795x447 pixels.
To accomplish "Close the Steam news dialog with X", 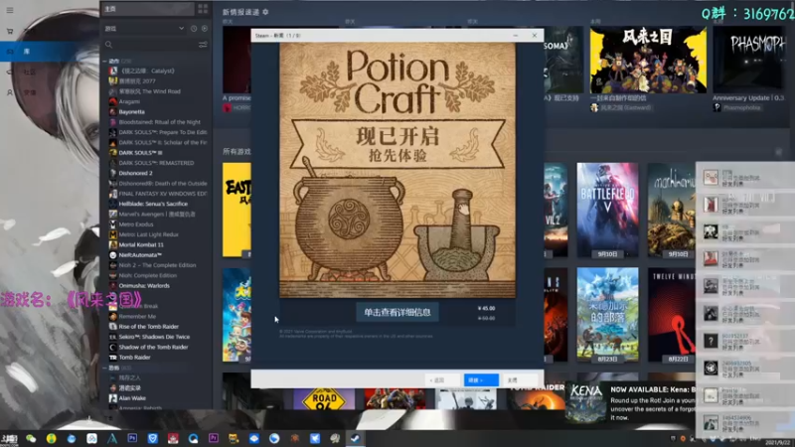I will (534, 36).
